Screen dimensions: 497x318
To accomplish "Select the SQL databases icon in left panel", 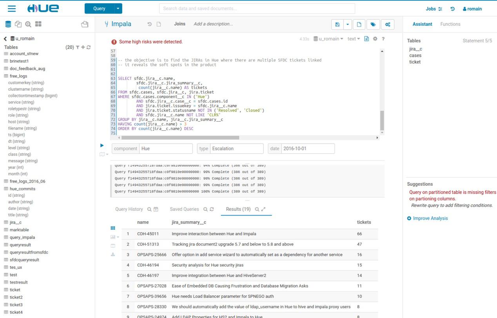I will [x=8, y=24].
